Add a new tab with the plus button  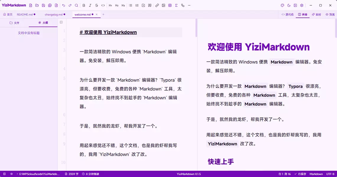pos(103,14)
